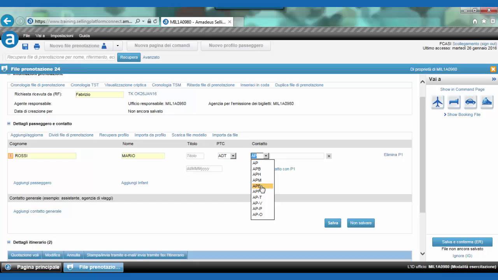Click the contact type AP dropdown arrow
The image size is (498, 280).
tap(266, 156)
